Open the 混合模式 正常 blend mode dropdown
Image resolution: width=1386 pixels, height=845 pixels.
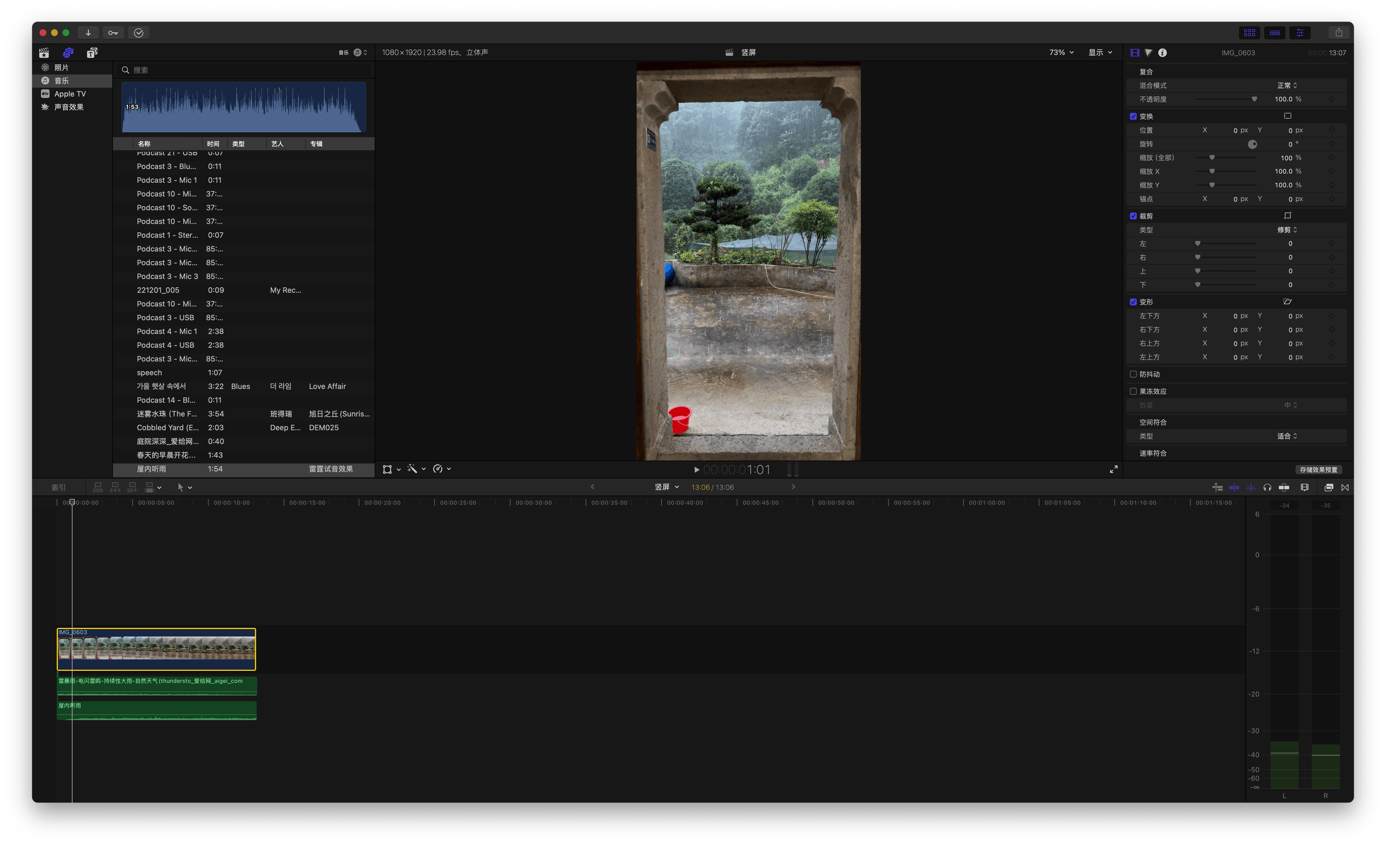click(x=1286, y=86)
